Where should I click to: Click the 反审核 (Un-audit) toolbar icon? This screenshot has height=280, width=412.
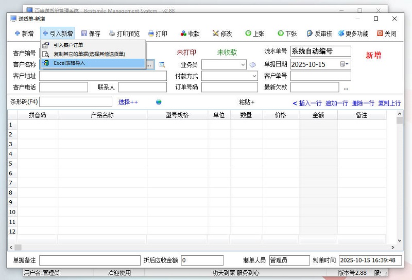pos(319,33)
